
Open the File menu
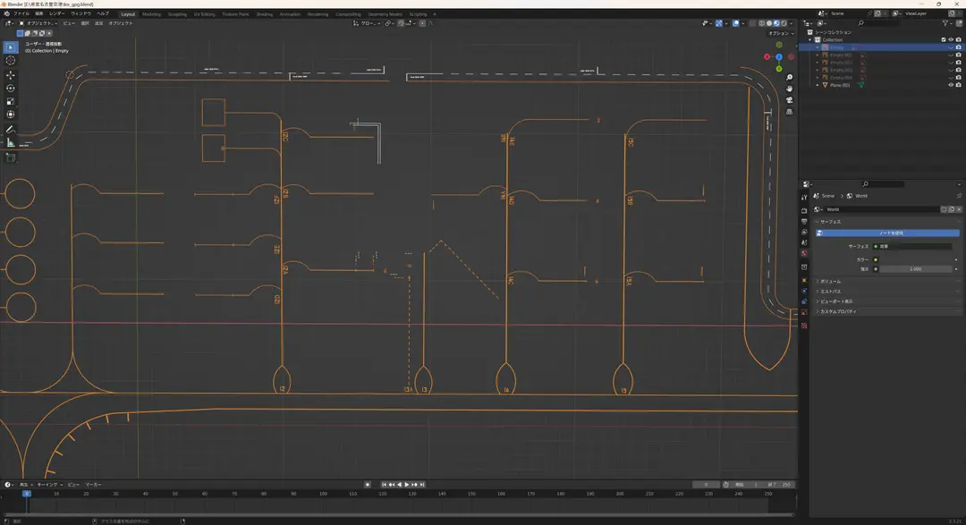21,13
